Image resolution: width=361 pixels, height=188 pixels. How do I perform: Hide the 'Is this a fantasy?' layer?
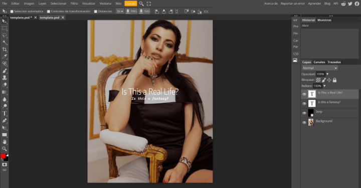point(304,104)
